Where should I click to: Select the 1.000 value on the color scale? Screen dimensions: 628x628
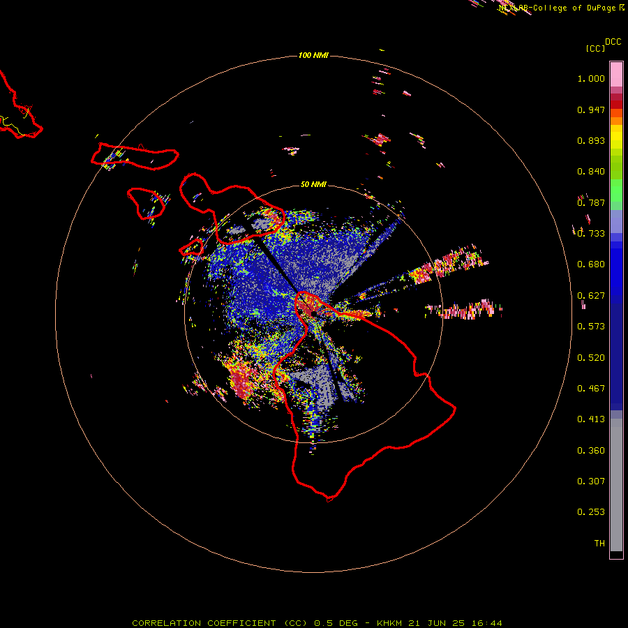pos(591,78)
